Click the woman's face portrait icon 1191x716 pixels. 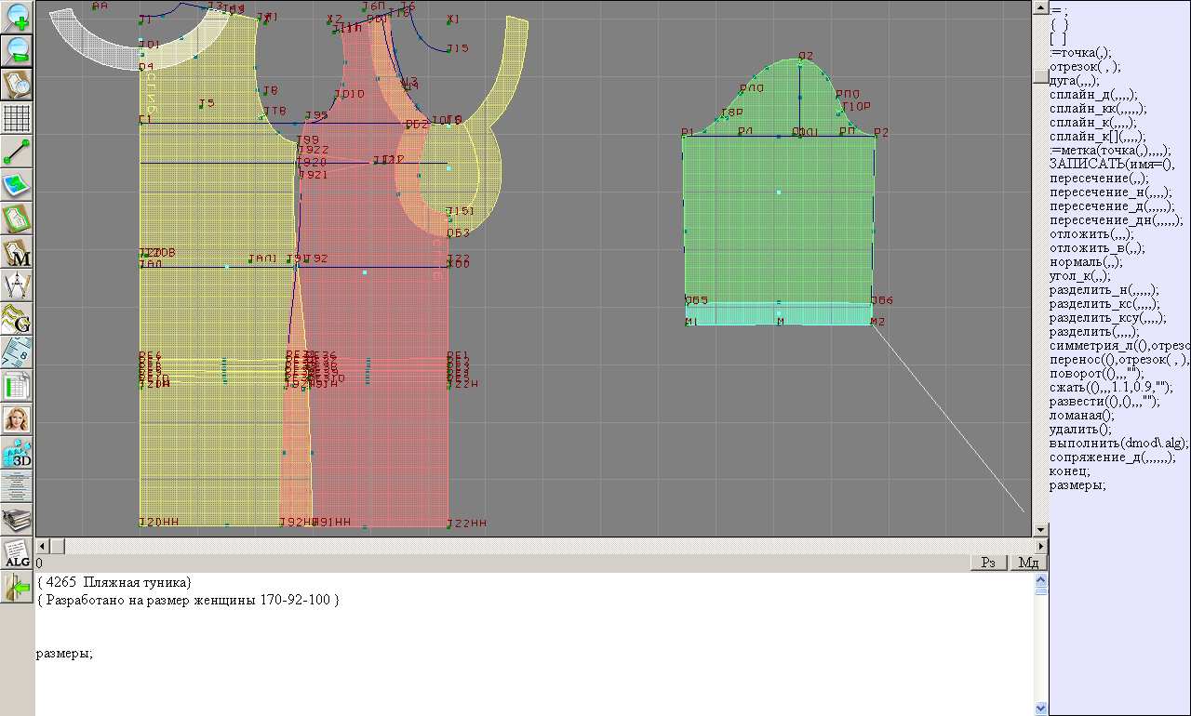[x=17, y=419]
